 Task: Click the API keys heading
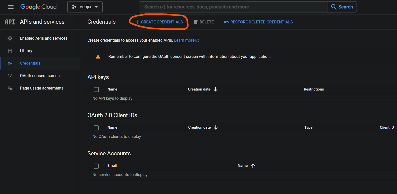pos(98,77)
